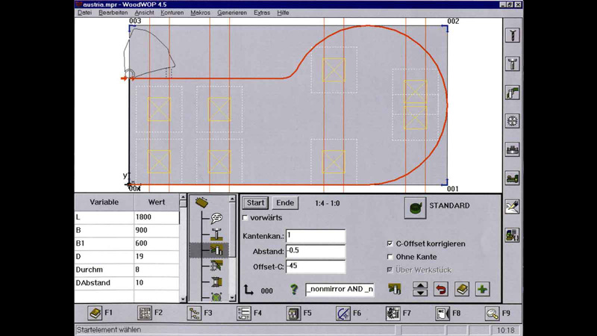Select the speech bubble comment node in tree
597x336 pixels.
(x=216, y=218)
